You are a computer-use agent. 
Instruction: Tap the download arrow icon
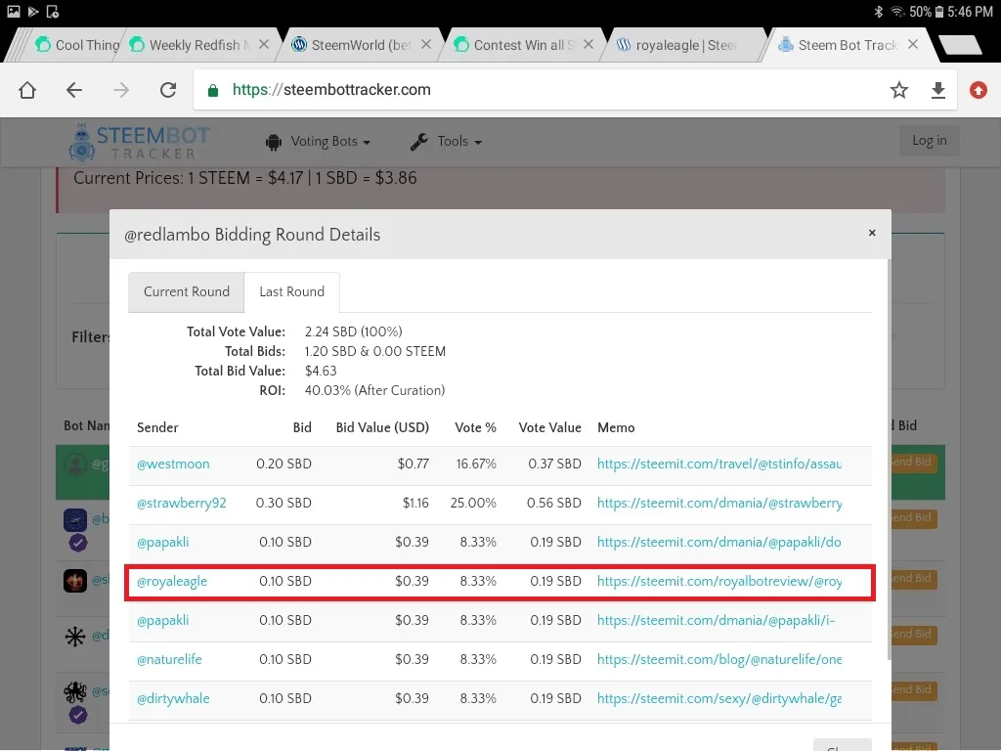937,90
